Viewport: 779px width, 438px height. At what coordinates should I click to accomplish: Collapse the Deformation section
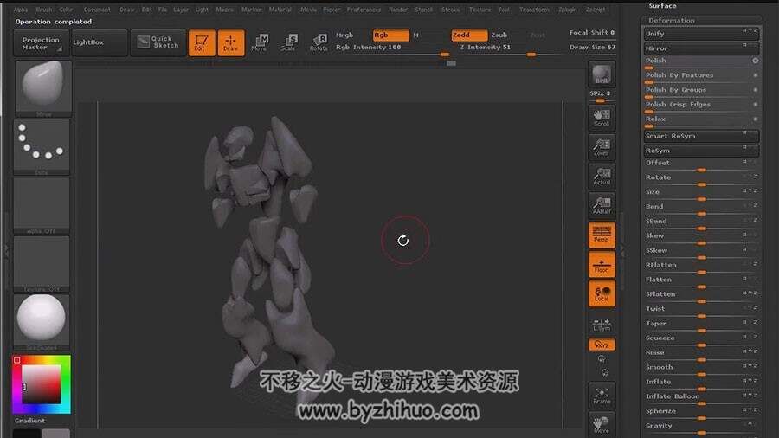[x=671, y=21]
